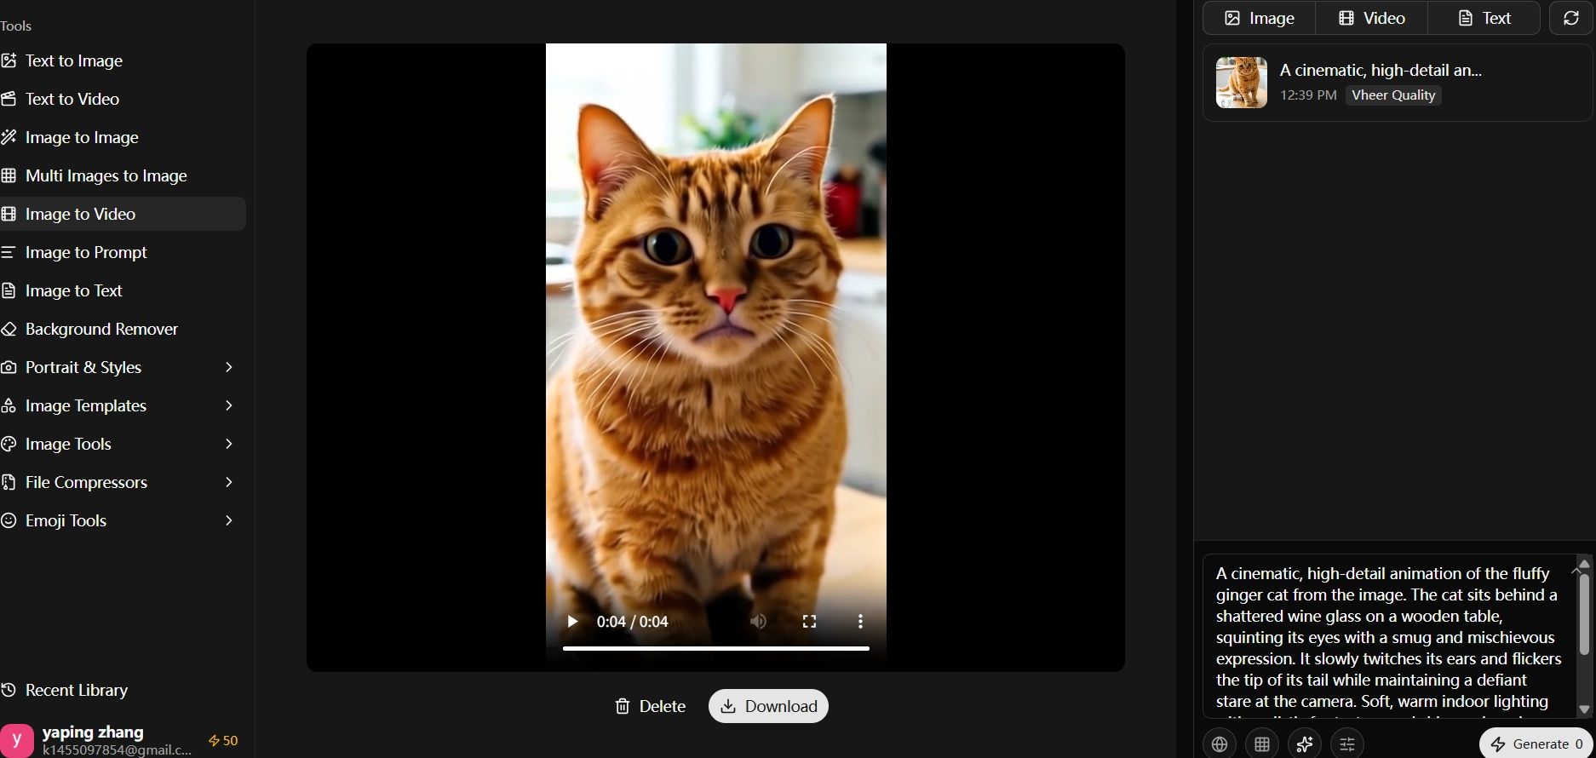
Task: Switch to the Text tab
Action: pos(1484,18)
